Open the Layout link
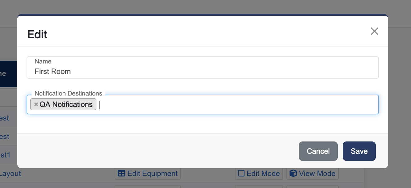Screen dimensions: 411x188 [x=10, y=173]
